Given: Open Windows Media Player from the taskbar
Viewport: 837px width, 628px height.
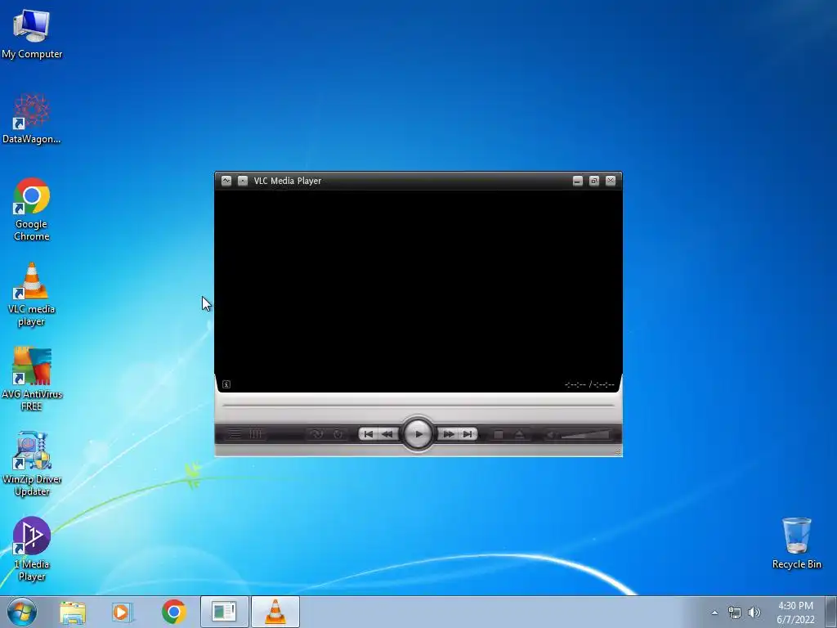Looking at the screenshot, I should coord(123,612).
